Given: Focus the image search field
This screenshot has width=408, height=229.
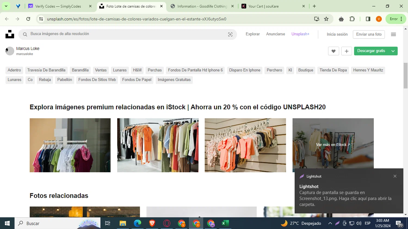Looking at the screenshot, I should point(128,34).
